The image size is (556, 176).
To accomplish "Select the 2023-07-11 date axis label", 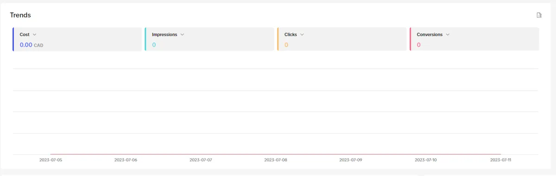I will (x=501, y=160).
